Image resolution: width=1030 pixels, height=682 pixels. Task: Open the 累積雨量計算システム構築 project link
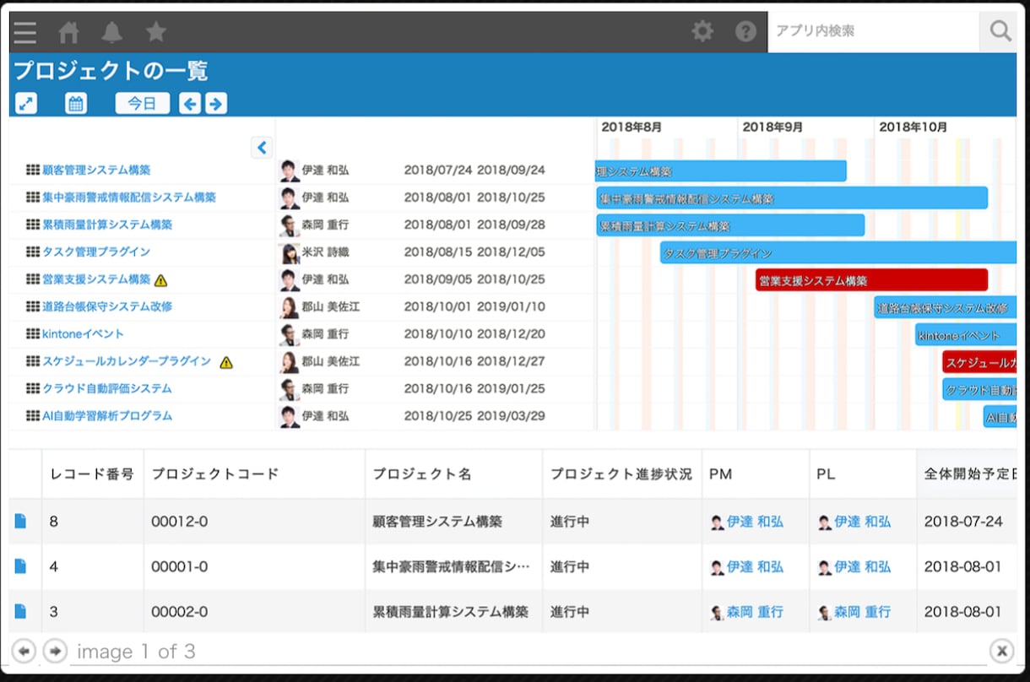(x=107, y=225)
